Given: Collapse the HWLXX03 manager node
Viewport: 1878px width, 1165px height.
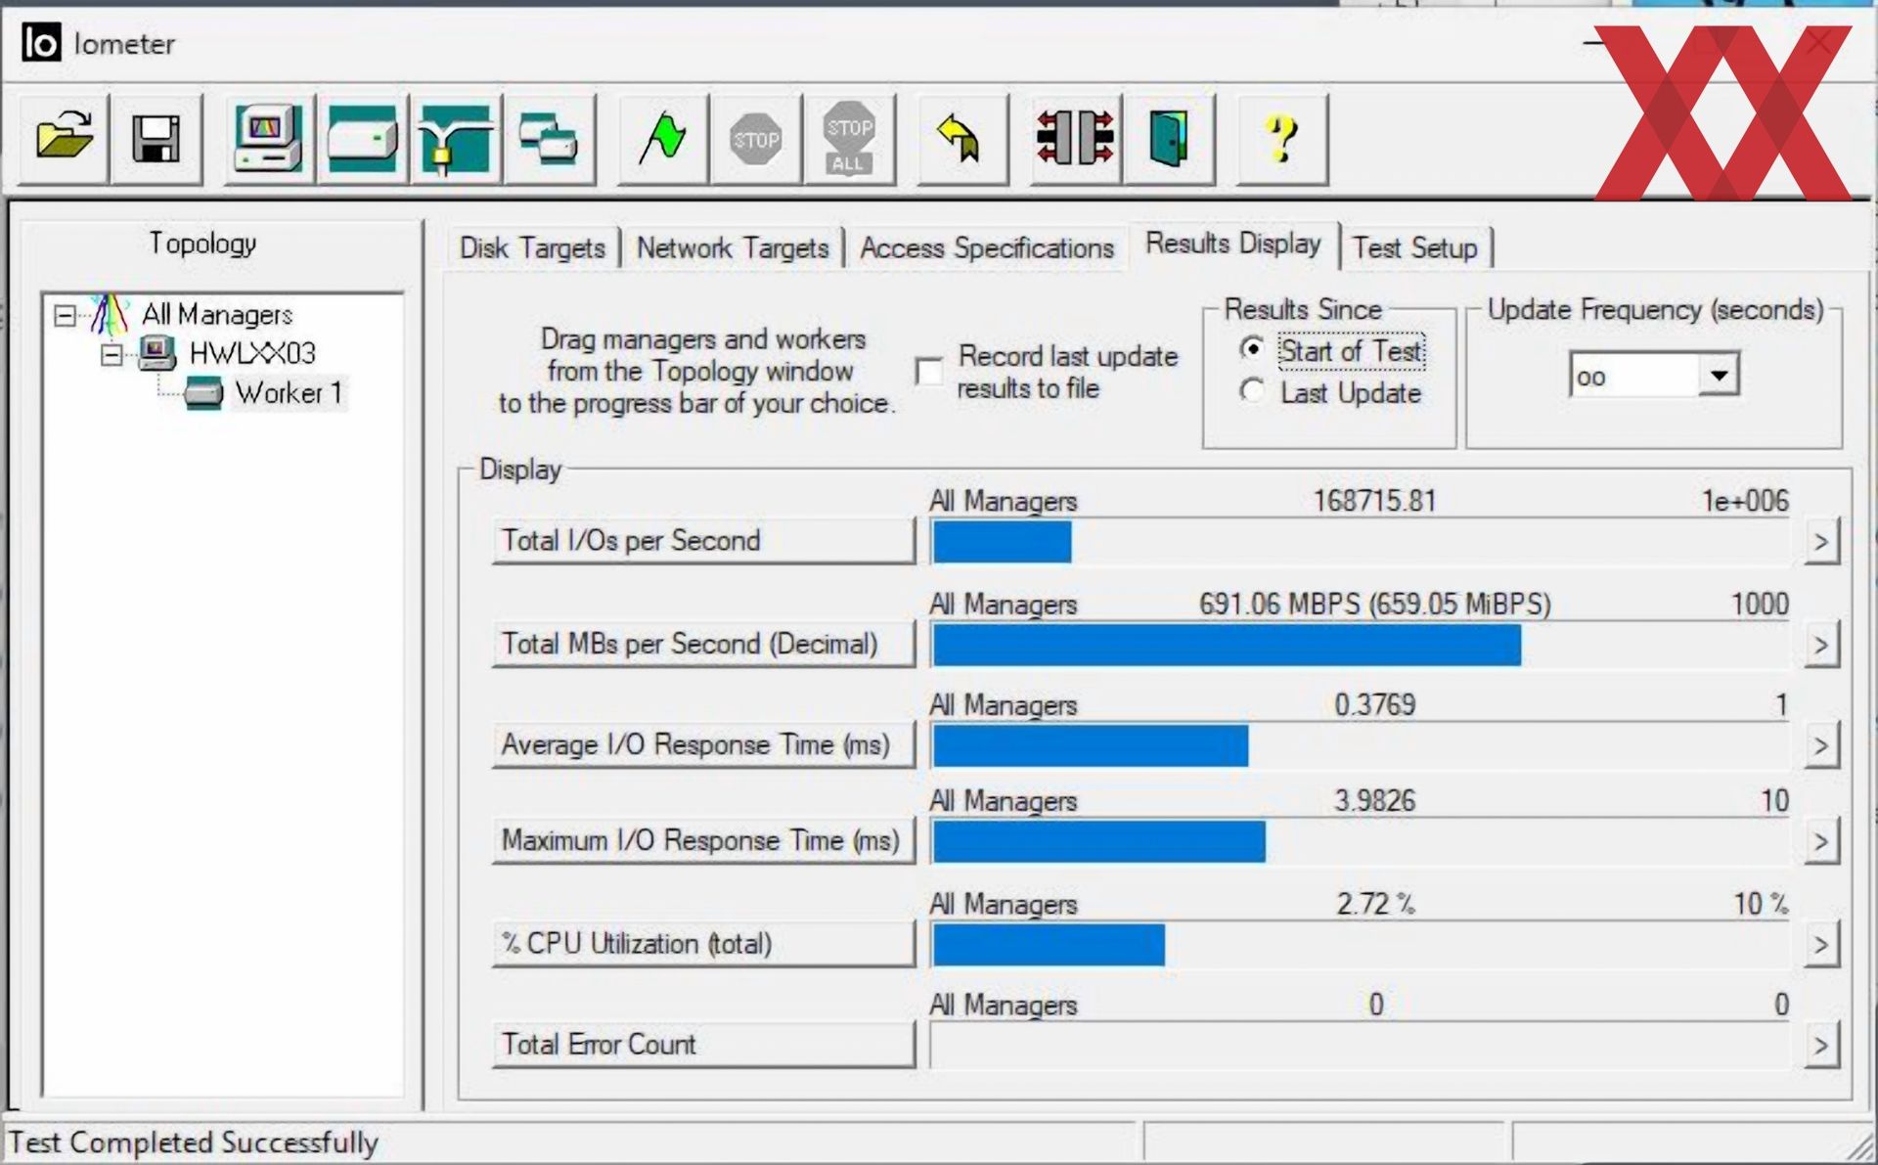Looking at the screenshot, I should pos(112,354).
